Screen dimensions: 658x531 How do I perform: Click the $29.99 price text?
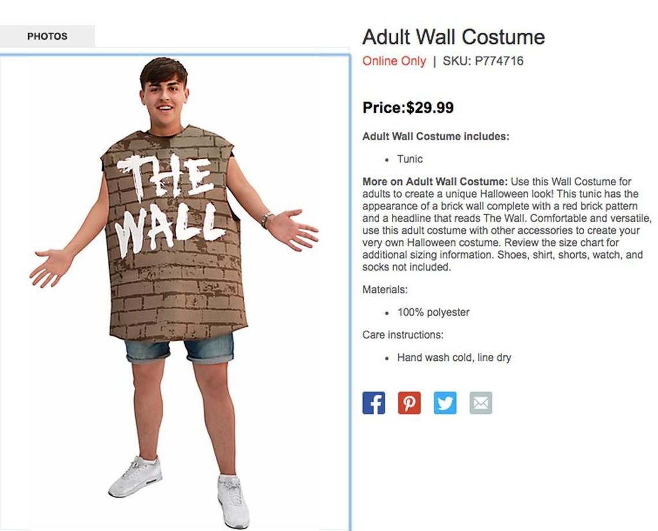pos(430,107)
